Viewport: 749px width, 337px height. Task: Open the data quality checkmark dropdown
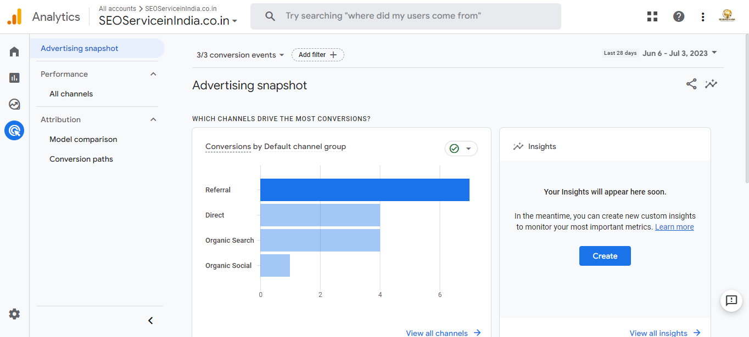(x=461, y=148)
